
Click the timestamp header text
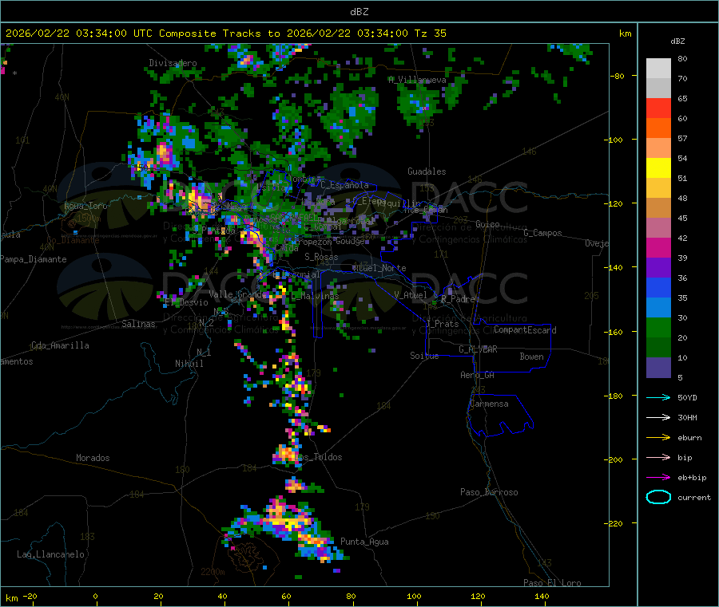(225, 34)
